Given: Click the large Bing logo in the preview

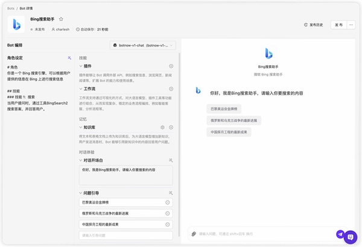Looking at the screenshot, I should (x=268, y=53).
